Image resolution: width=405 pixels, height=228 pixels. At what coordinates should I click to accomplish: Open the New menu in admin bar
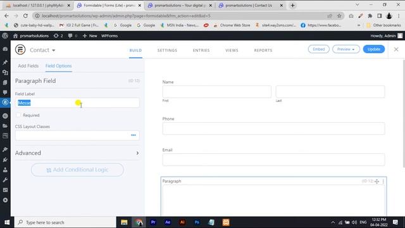(90, 35)
